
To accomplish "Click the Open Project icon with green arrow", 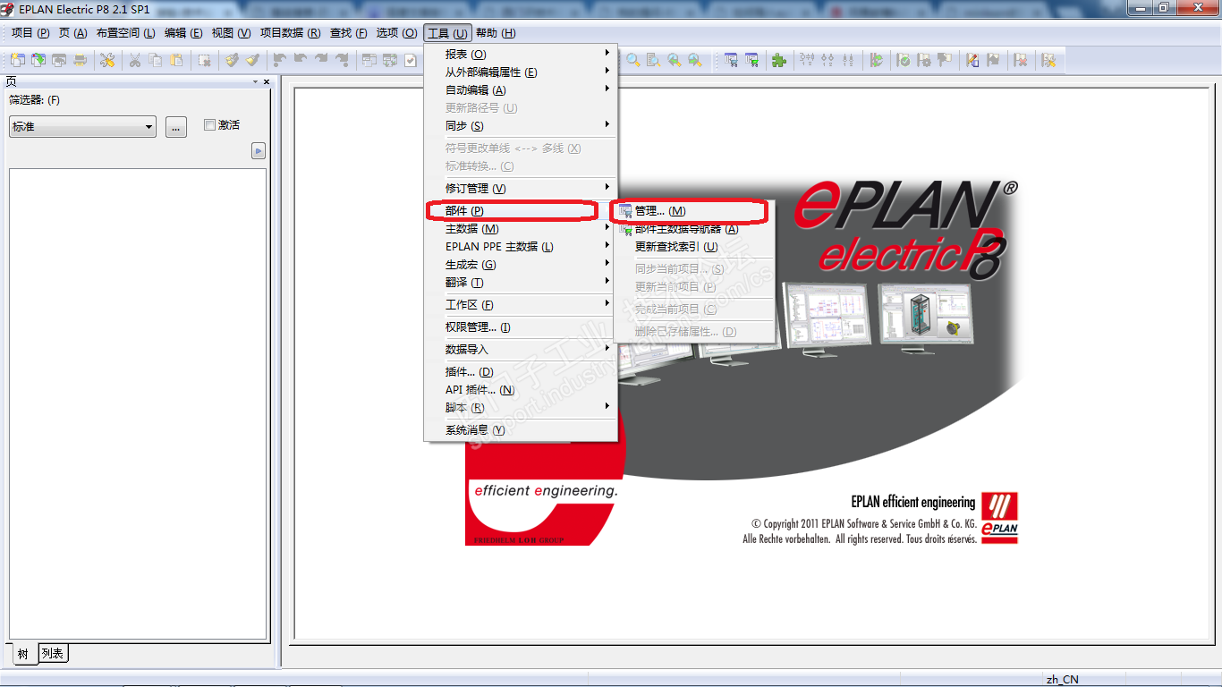I will pos(38,60).
